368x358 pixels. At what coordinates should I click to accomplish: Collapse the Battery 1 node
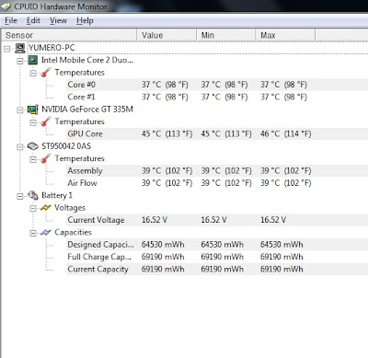pyautogui.click(x=20, y=196)
